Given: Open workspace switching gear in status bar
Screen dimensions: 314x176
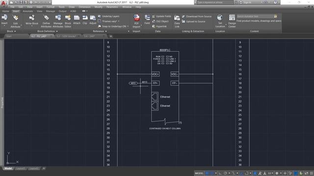Looking at the screenshot, I should pyautogui.click(x=277, y=173).
